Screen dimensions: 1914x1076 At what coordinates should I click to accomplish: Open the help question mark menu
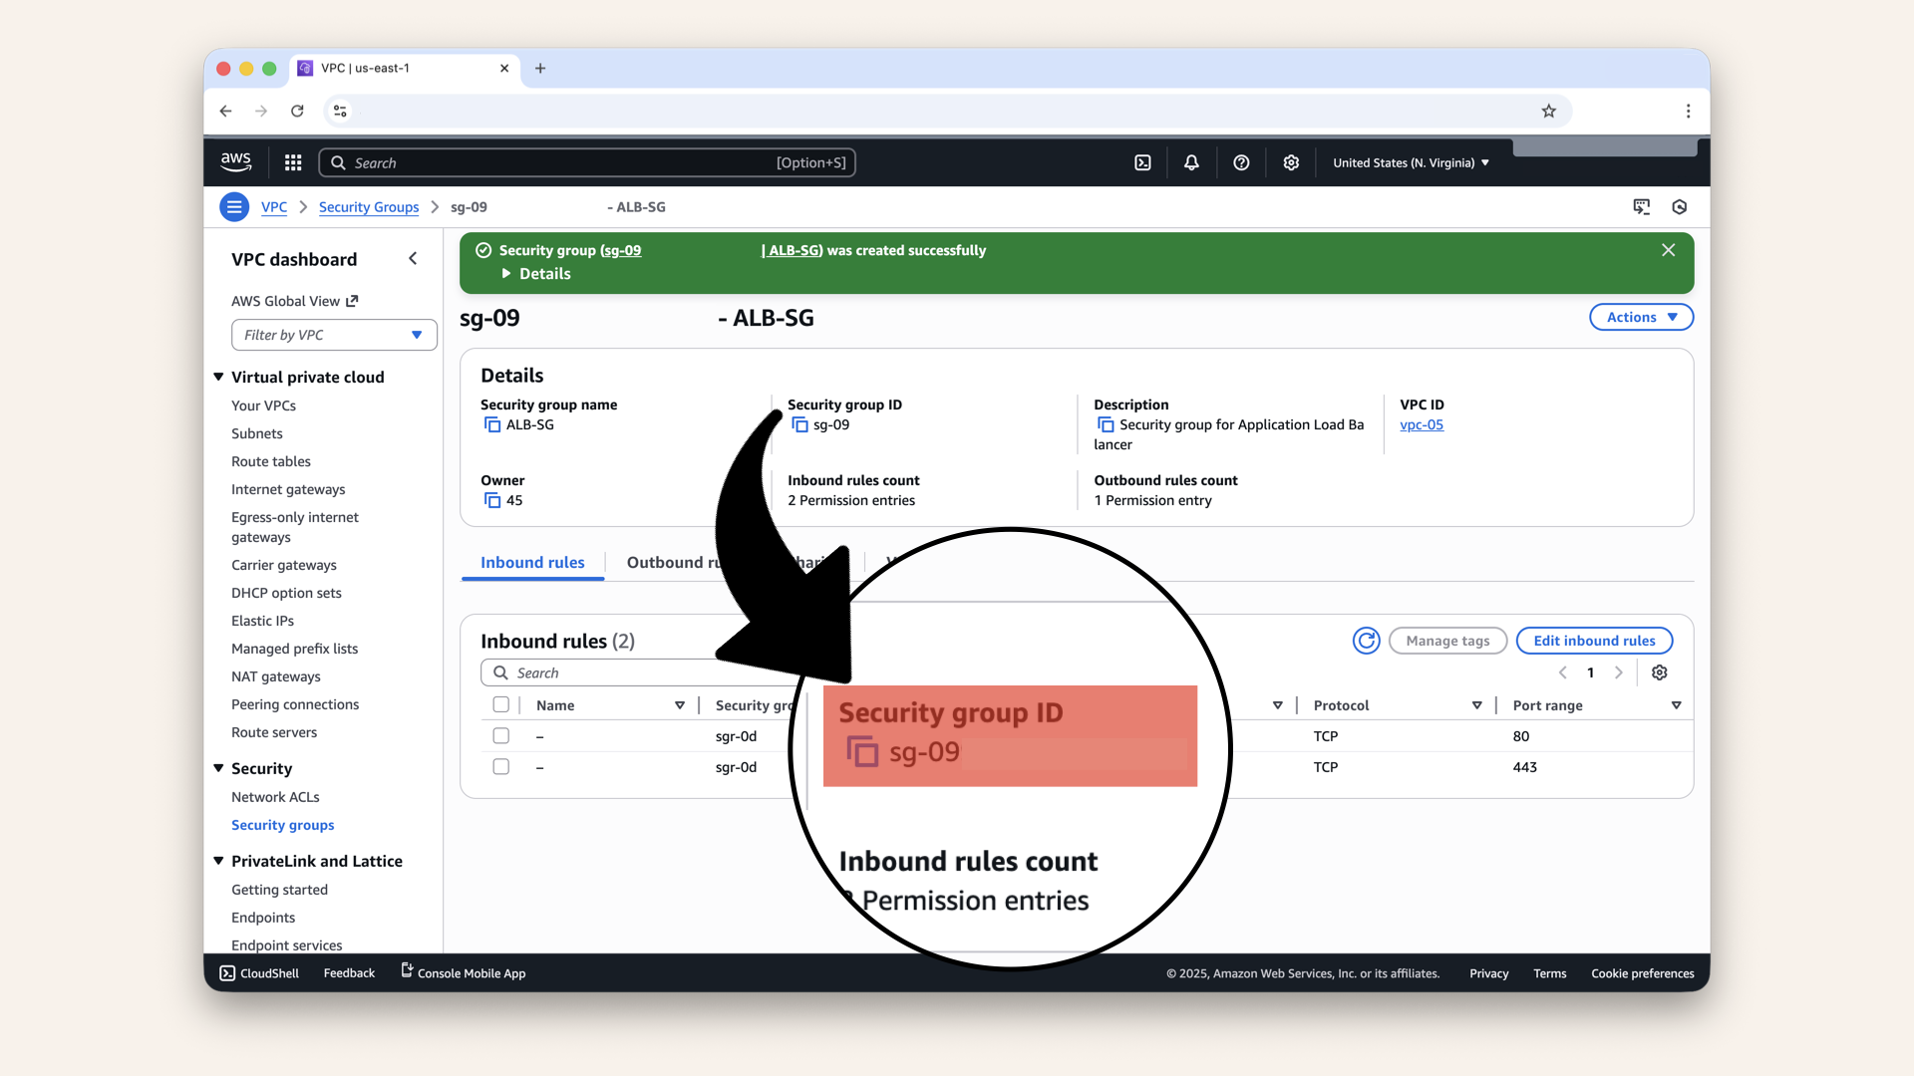(x=1241, y=162)
